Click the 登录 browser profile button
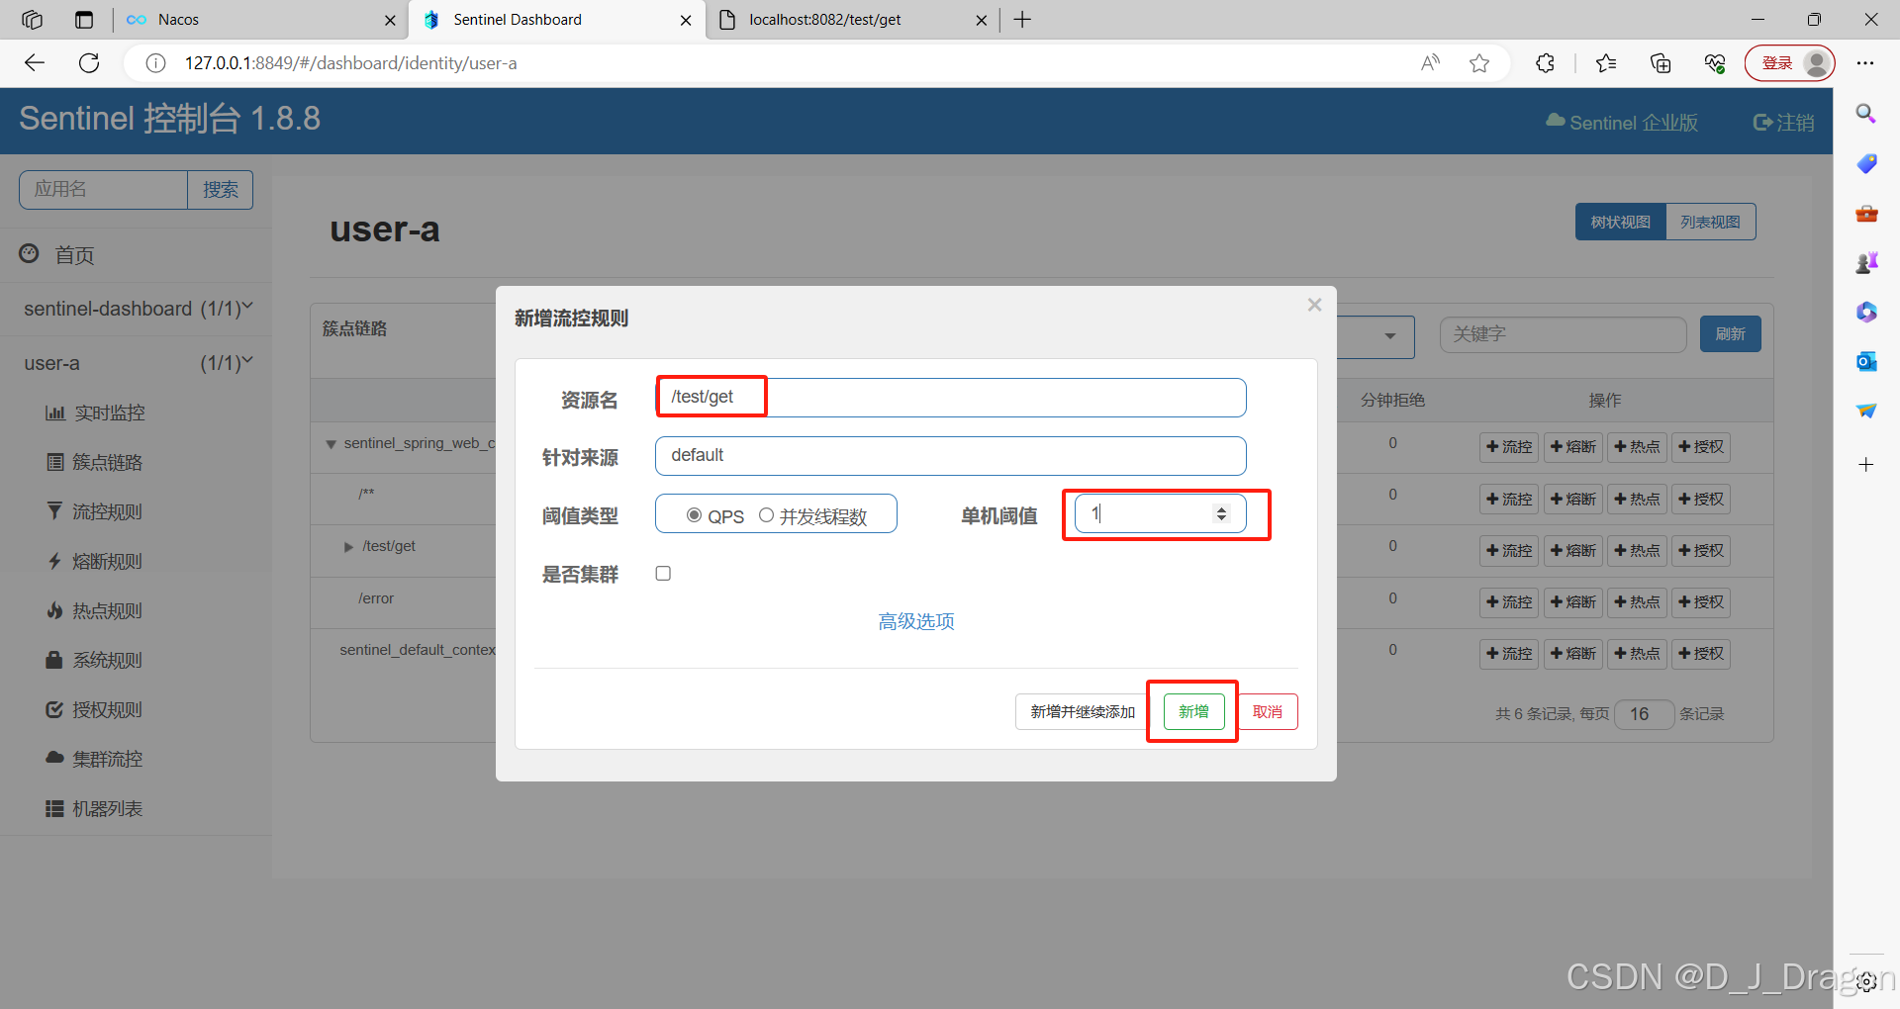The height and width of the screenshot is (1009, 1900). click(1790, 63)
